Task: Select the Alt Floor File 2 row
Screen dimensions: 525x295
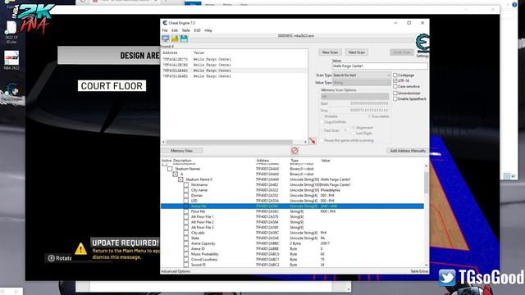Action: (292, 222)
